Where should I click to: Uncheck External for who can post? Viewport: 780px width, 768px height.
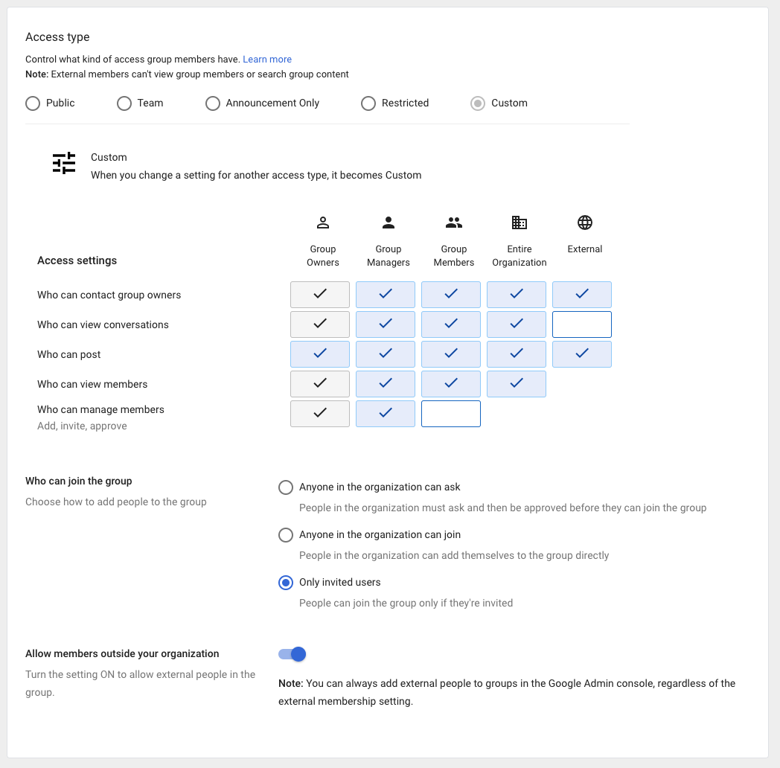click(x=582, y=354)
